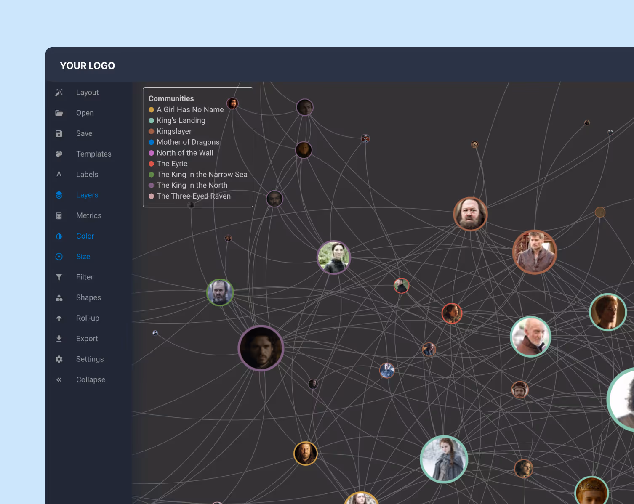Click the Collapse double-chevron icon
The height and width of the screenshot is (504, 634).
click(x=59, y=379)
